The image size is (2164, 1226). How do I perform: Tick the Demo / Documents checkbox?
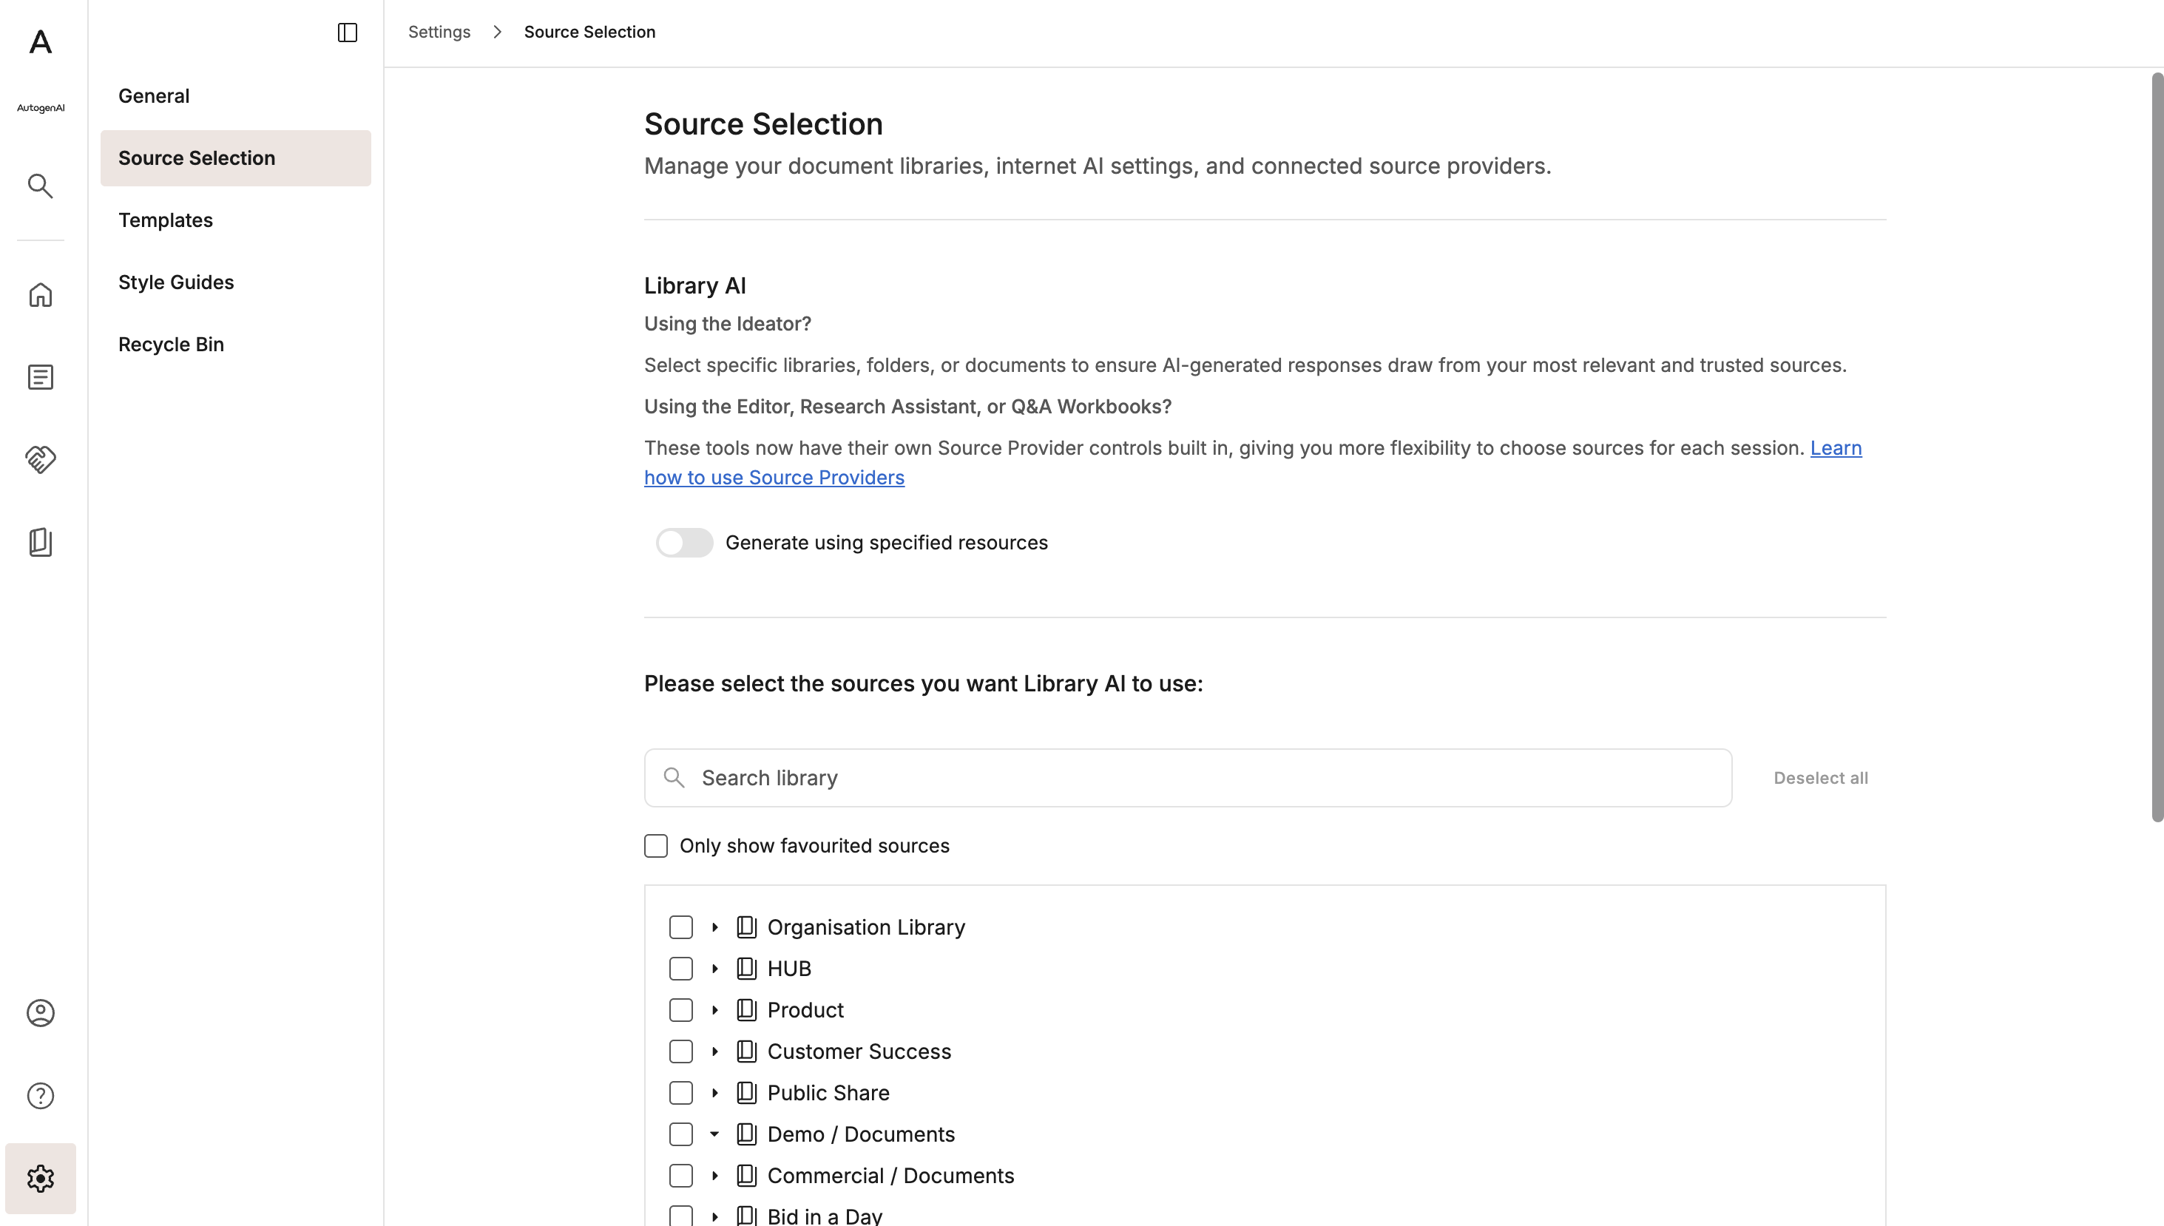(x=681, y=1134)
